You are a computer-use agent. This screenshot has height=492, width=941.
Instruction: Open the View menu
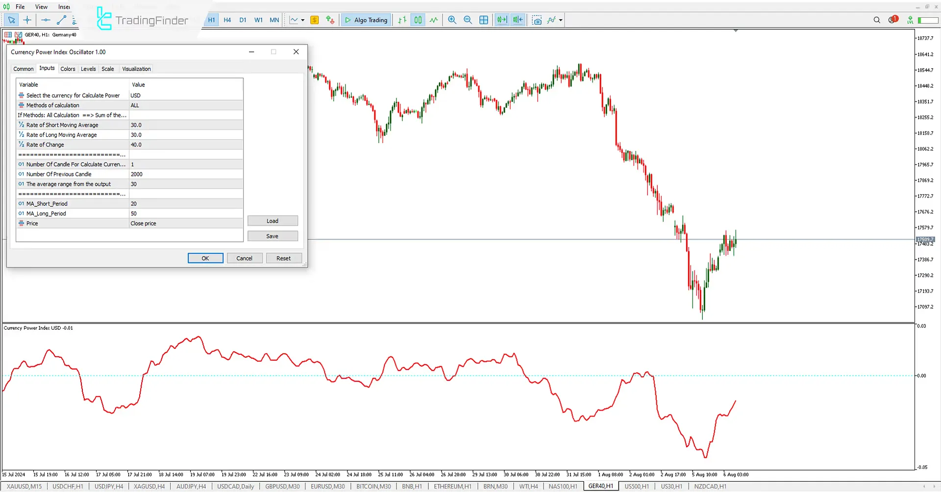[41, 7]
